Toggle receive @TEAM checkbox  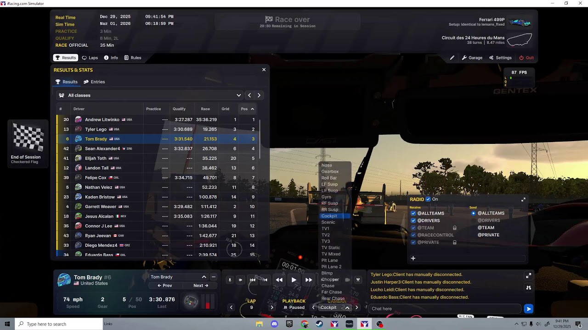point(413,228)
